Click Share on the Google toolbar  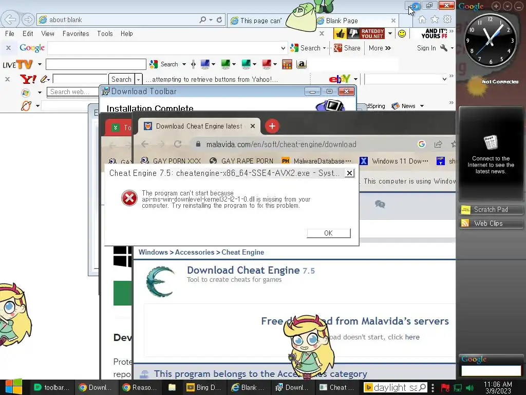click(x=347, y=48)
